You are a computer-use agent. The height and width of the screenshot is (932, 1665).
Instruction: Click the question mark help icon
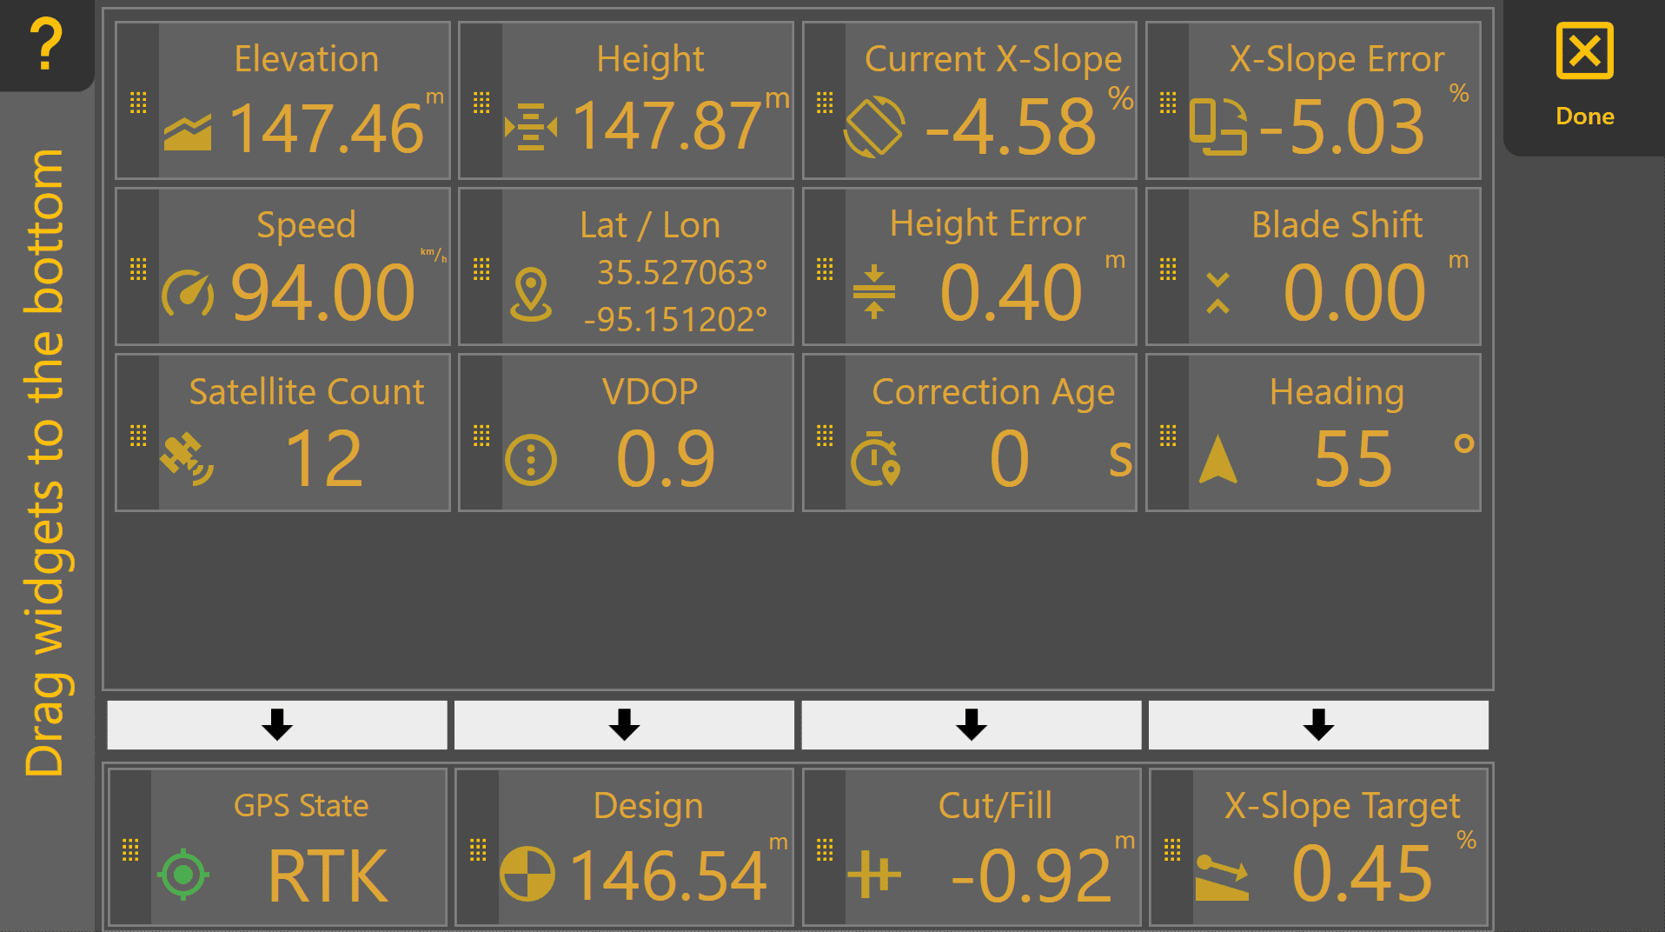pyautogui.click(x=45, y=43)
